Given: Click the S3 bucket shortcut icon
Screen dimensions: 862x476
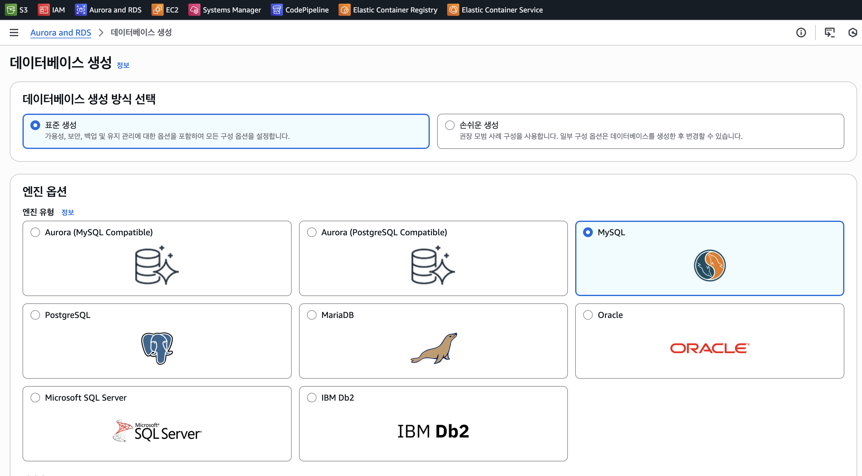Looking at the screenshot, I should tap(11, 10).
